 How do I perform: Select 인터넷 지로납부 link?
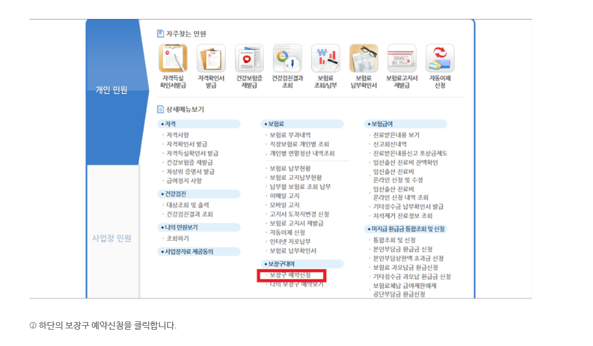click(x=290, y=241)
